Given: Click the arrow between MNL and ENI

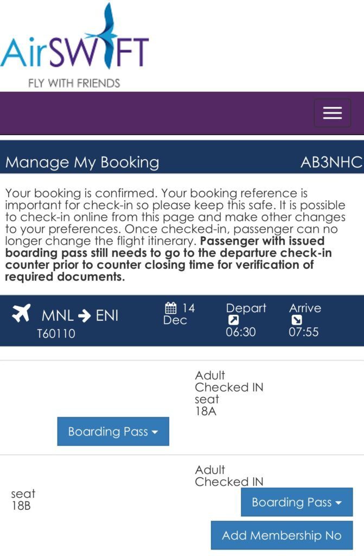Looking at the screenshot, I should 84,315.
